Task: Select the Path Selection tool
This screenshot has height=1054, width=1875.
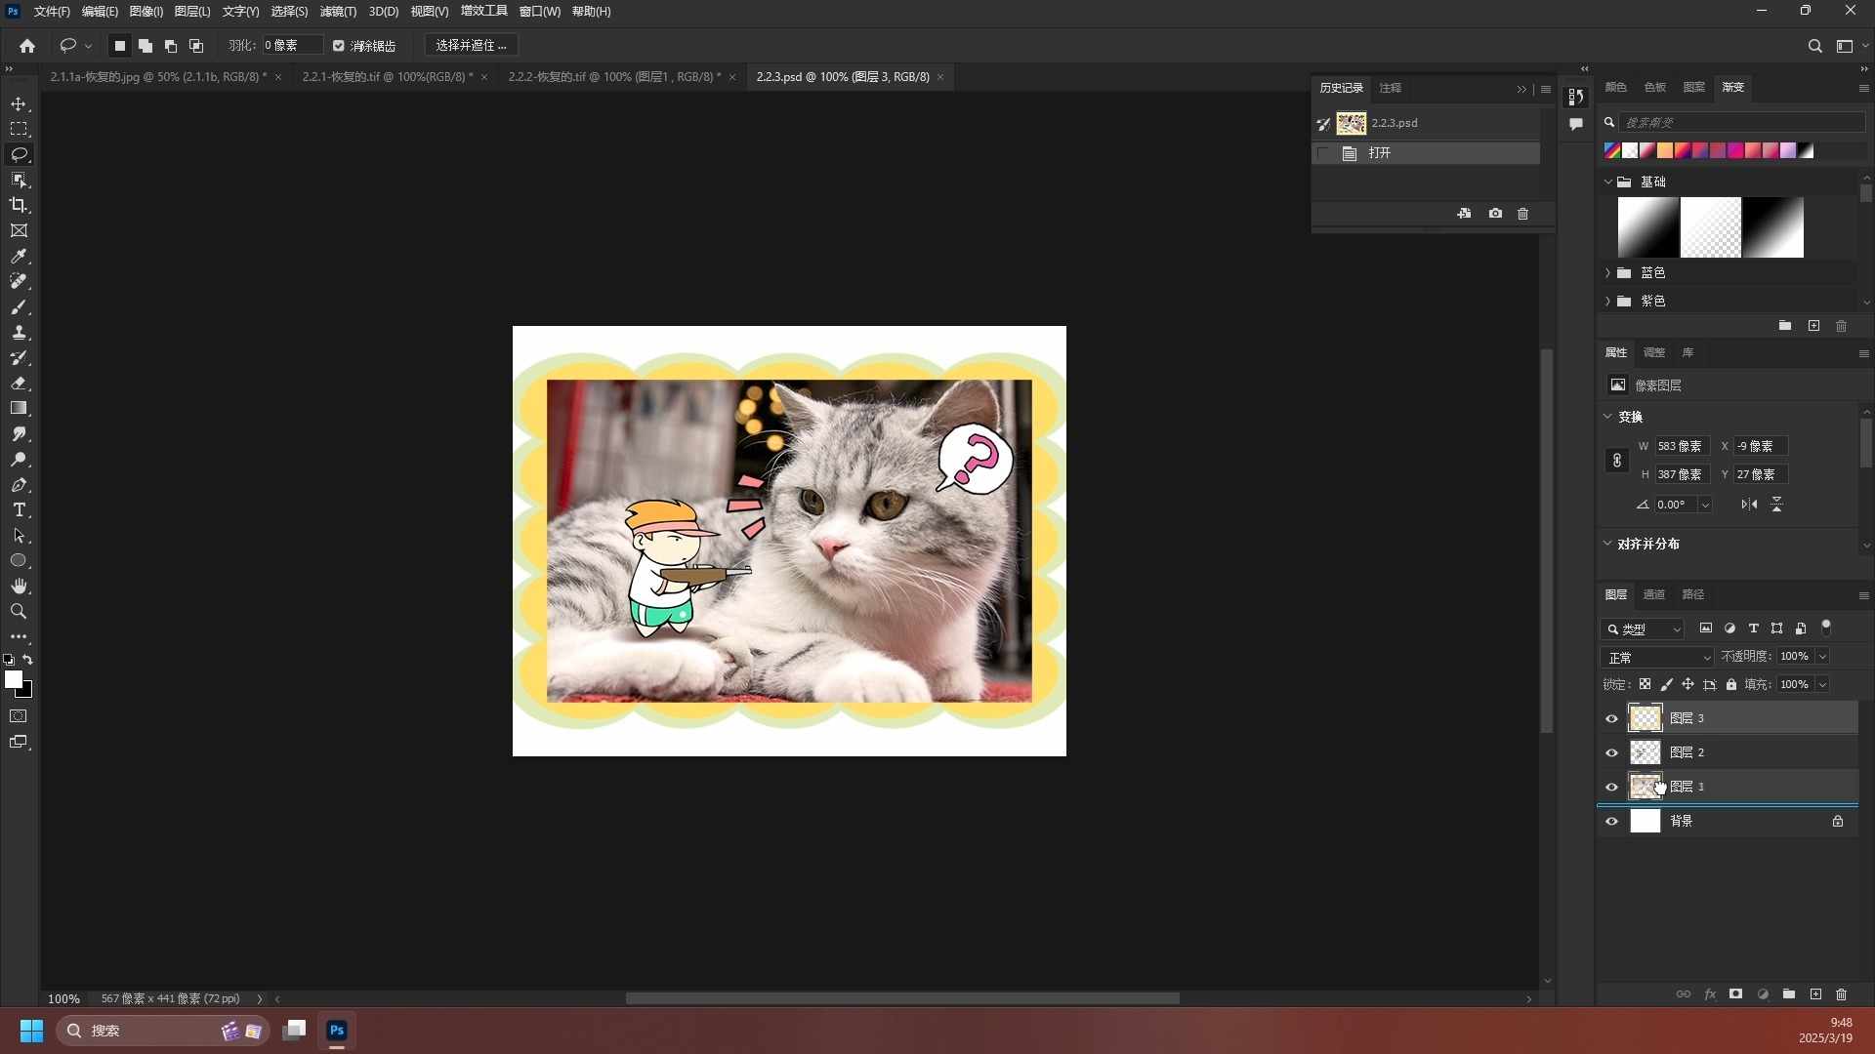Action: [19, 535]
